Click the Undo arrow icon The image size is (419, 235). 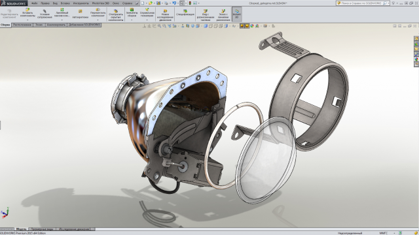pyautogui.click(x=174, y=3)
